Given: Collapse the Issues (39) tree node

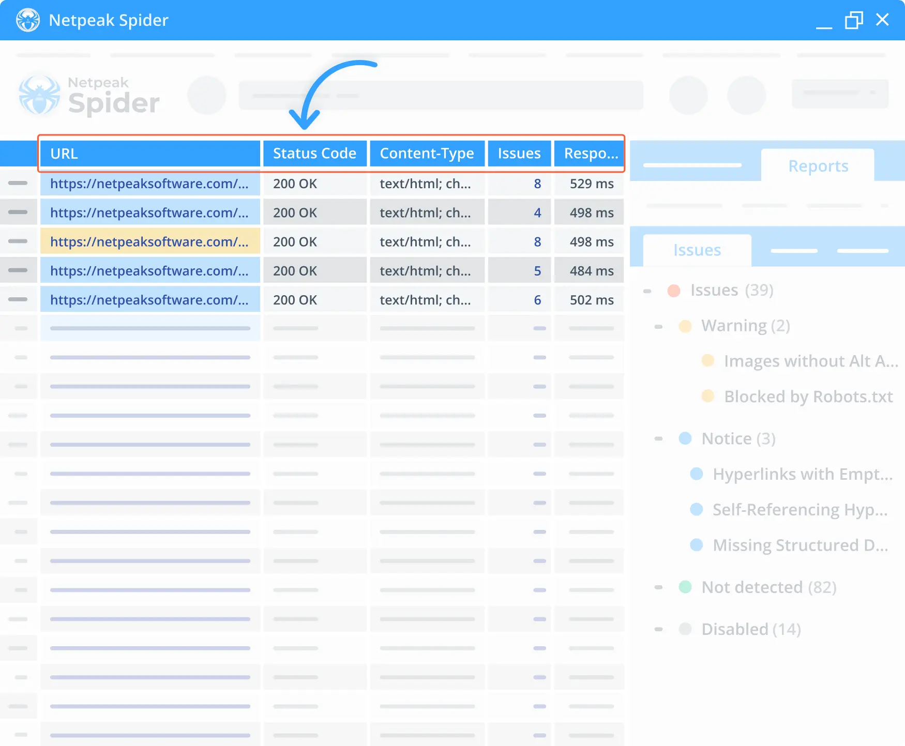Looking at the screenshot, I should (647, 291).
